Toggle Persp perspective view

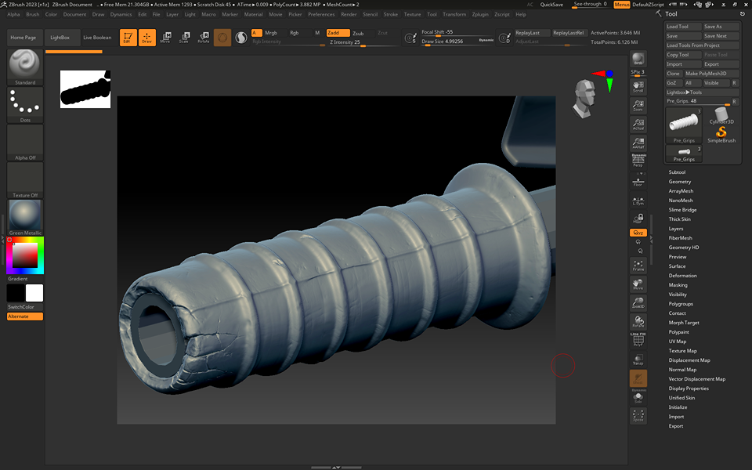click(x=638, y=161)
